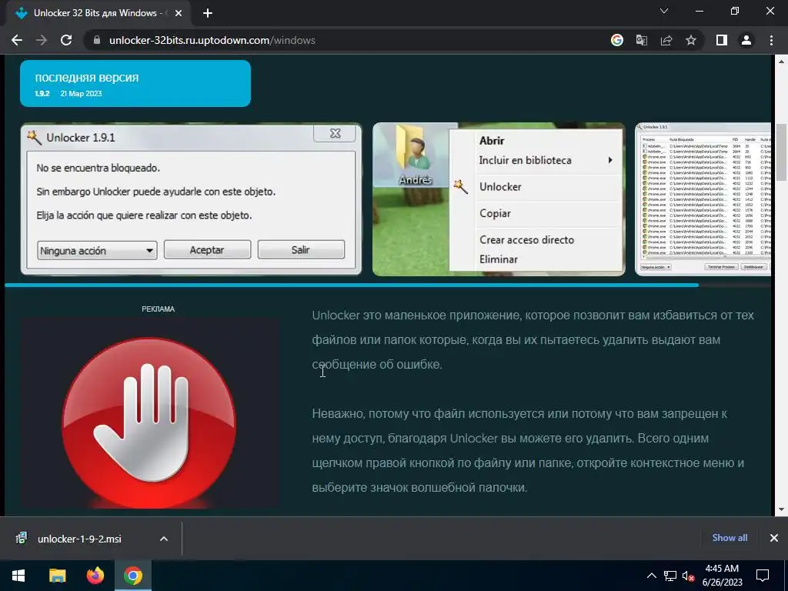788x591 pixels.
Task: Open a new browser tab
Action: pos(208,14)
